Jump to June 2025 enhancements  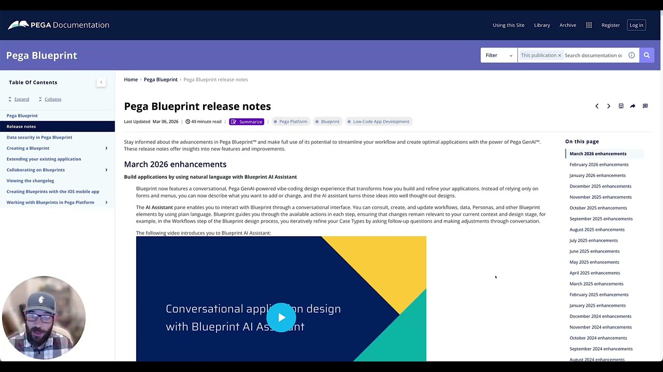[x=594, y=251]
